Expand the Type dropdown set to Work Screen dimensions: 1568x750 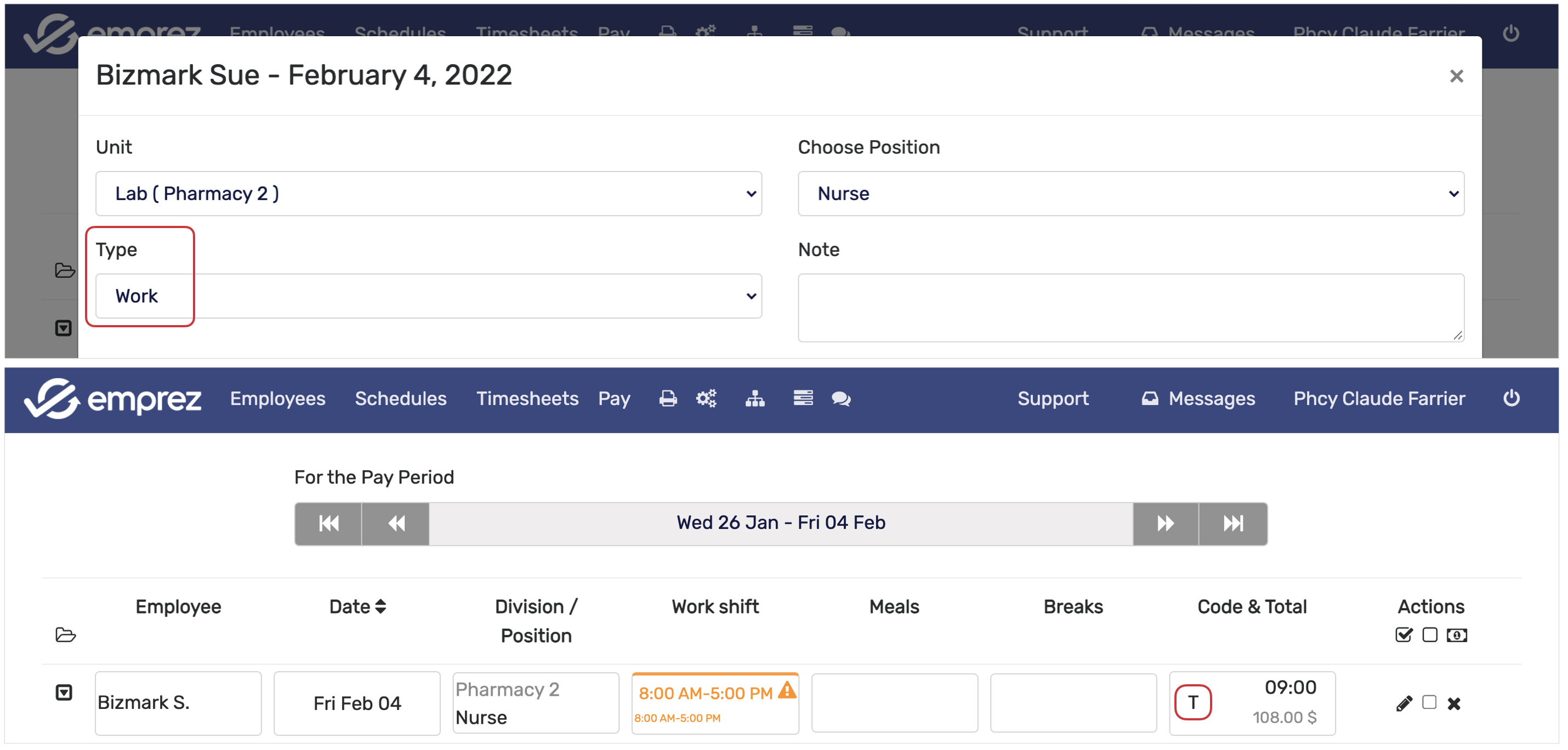coord(429,297)
